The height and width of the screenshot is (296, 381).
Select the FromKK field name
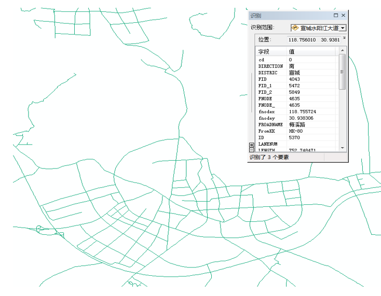(267, 131)
